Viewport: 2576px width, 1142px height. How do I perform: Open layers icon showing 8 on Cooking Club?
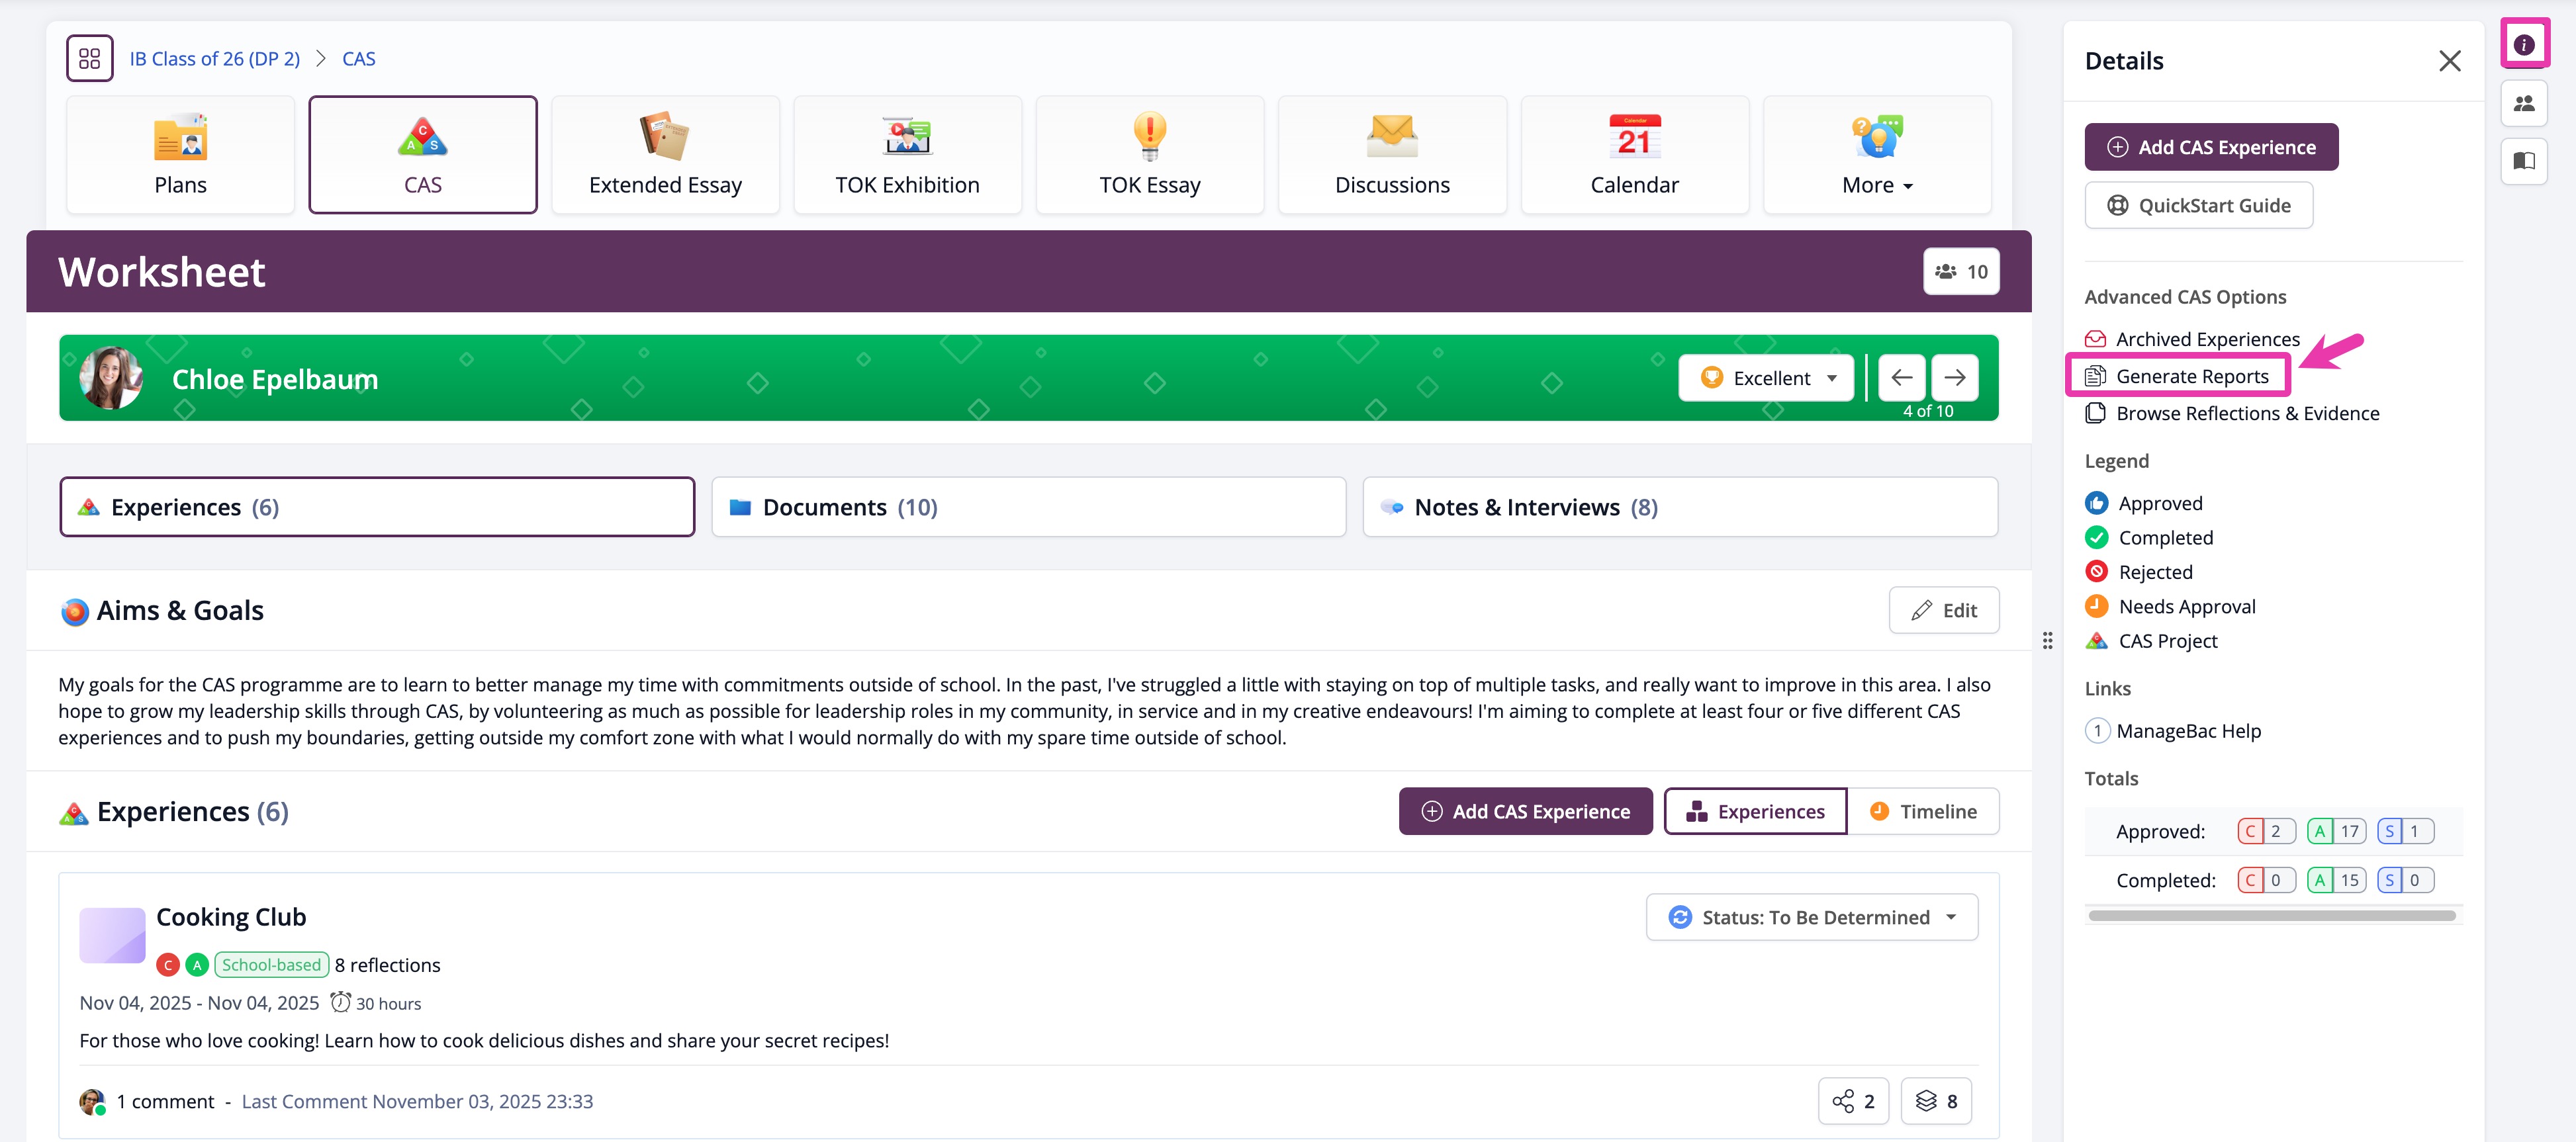click(1936, 1101)
